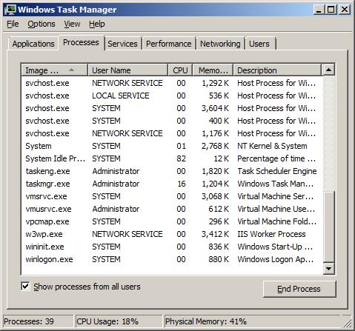This screenshot has height=331, width=355.
Task: Sort by User Name column header
Action: tap(127, 70)
